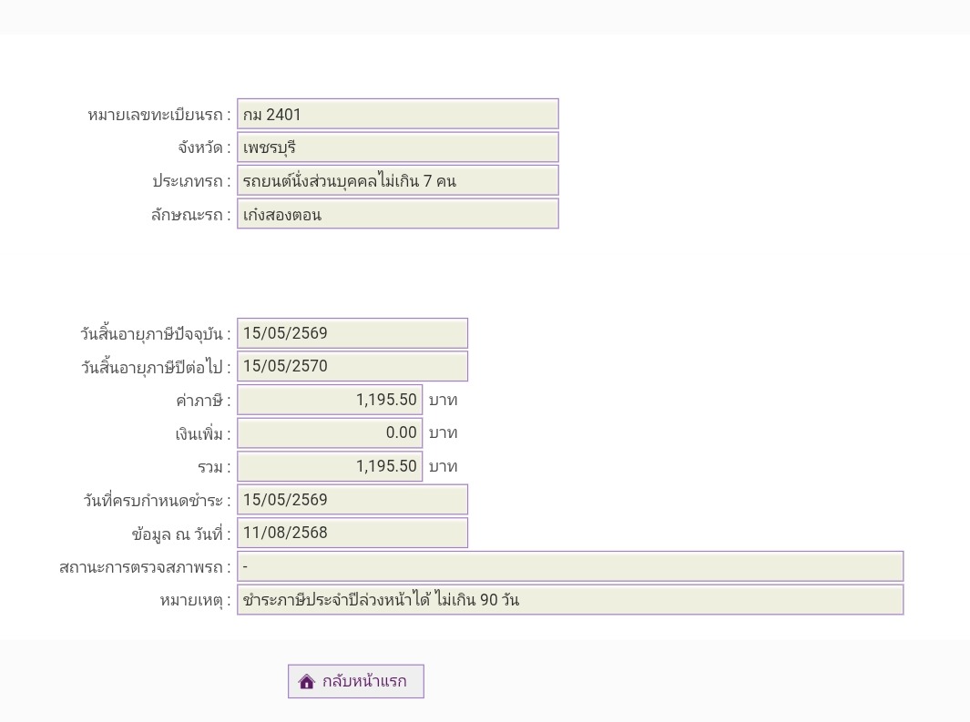Click the หมายเลขทะเบียนรถ field showing กม 2401
970x722 pixels.
397,115
